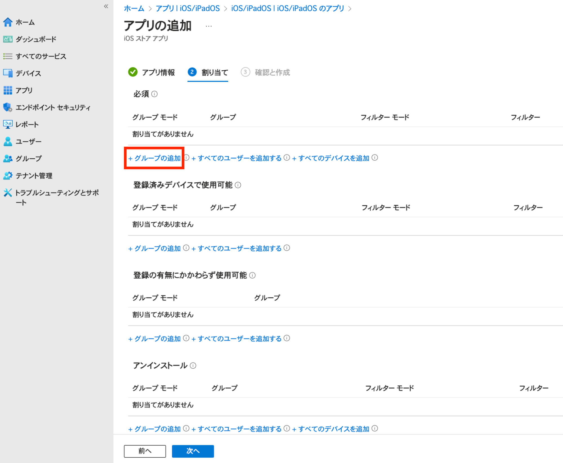The image size is (563, 463).
Task: Click iOS/iPadOS のアプリ breadcrumb
Action: (x=288, y=8)
